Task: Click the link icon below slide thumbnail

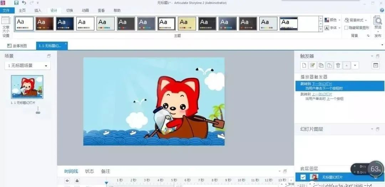Action: point(38,112)
